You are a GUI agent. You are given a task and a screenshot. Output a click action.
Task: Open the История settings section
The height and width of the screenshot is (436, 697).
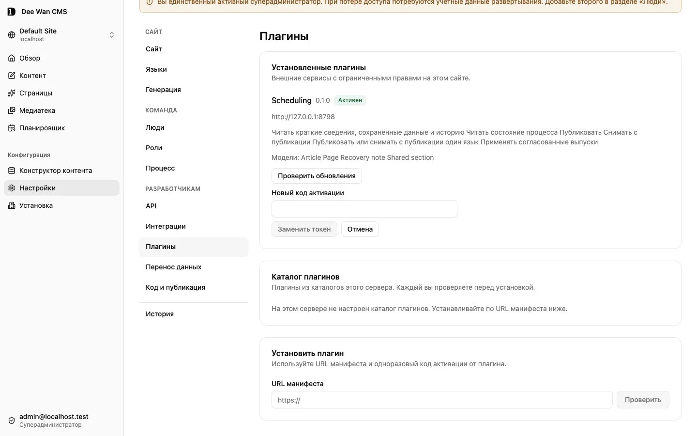(x=194, y=314)
